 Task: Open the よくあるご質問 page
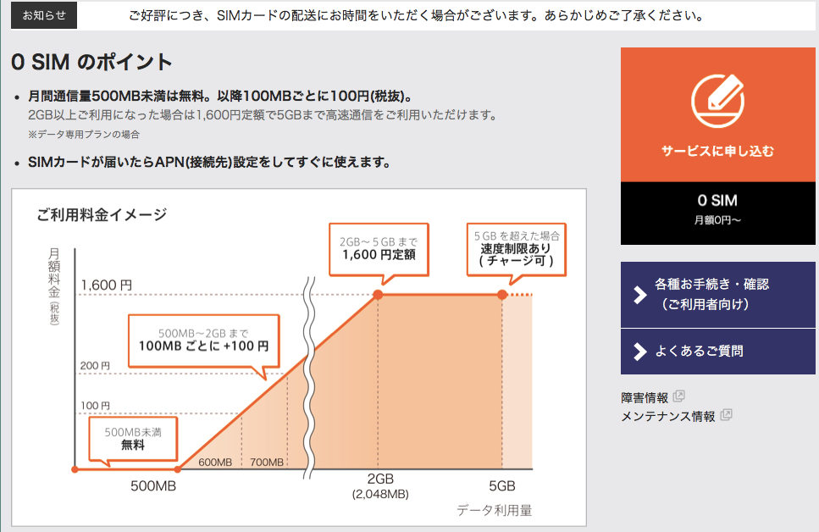pos(717,352)
